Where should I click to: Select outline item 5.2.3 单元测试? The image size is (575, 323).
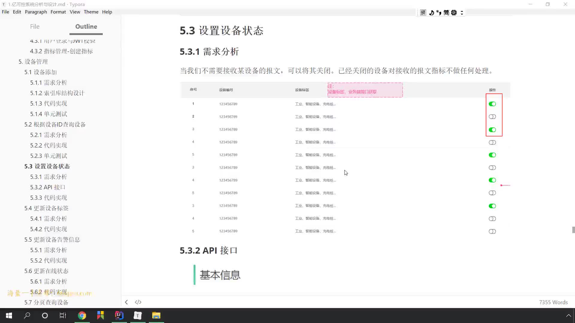coord(49,156)
